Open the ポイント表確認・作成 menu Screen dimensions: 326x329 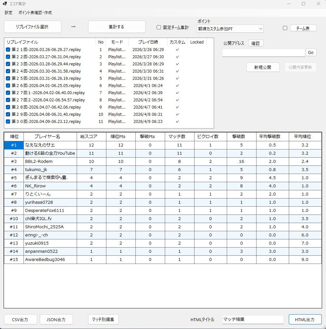(35, 12)
